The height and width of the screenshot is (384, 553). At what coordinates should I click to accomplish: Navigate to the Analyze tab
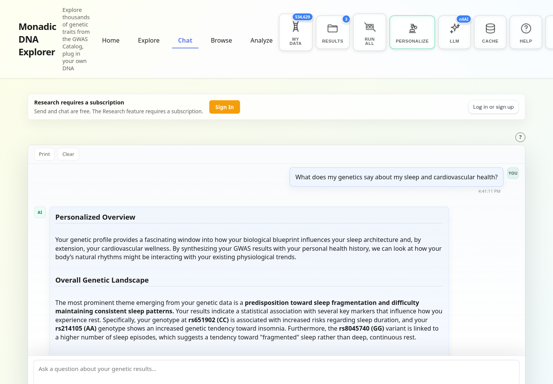pyautogui.click(x=262, y=40)
